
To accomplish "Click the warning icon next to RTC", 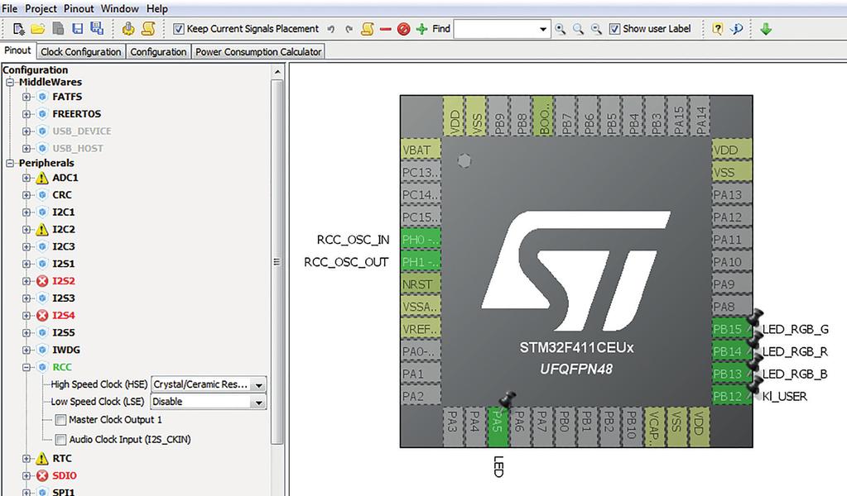I will [42, 458].
